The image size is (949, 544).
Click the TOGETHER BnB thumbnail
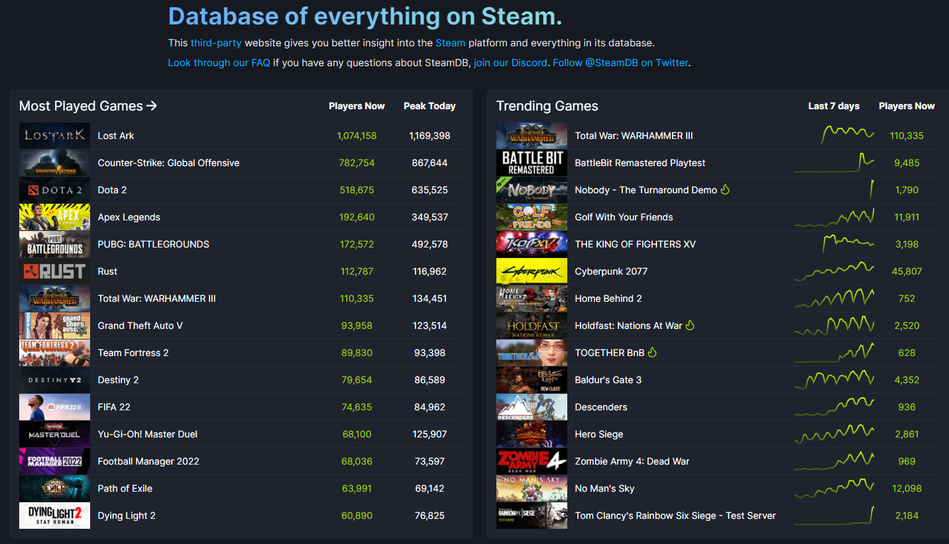tap(531, 353)
